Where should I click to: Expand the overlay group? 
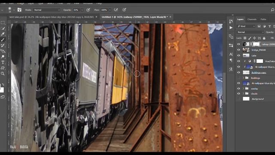pyautogui.click(x=243, y=89)
